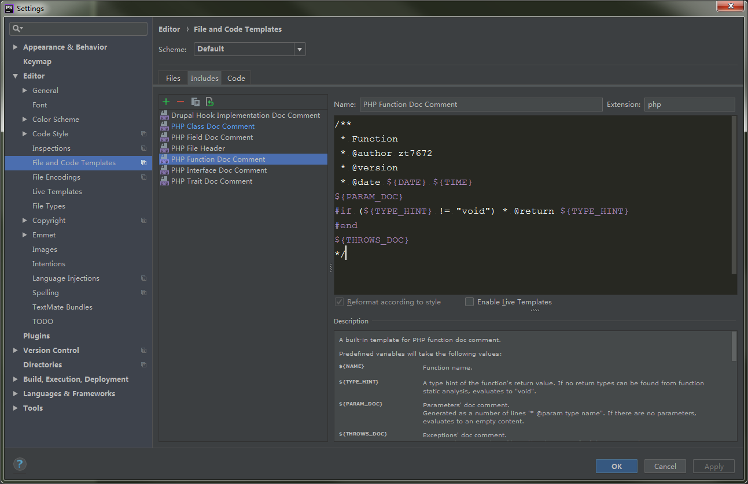
Task: Click PHP file icon of PHP Trait Doc Comment
Action: click(164, 181)
